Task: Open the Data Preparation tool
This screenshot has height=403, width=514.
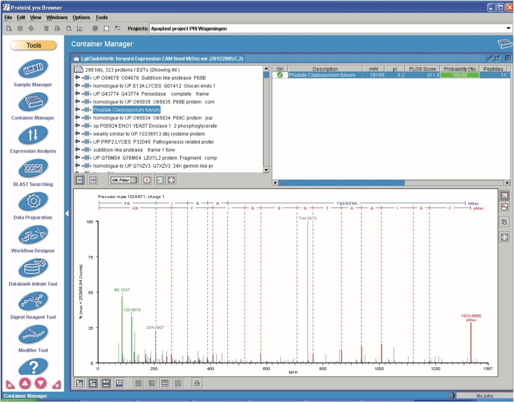Action: [33, 202]
